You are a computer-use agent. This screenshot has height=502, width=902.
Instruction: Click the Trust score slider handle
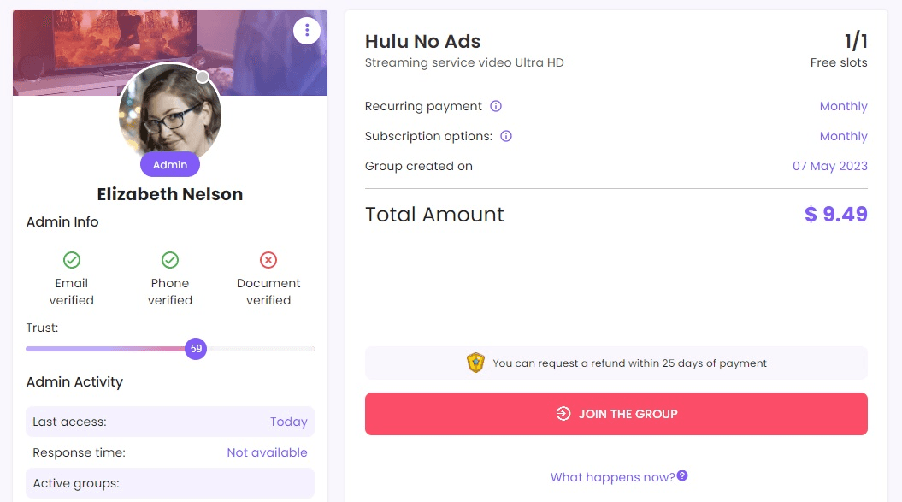pos(196,349)
